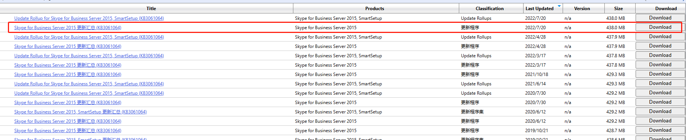Screen dimensions: 686x140
Task: Open the 更新汇总 link in the 428.7 MB row
Action: [68, 131]
